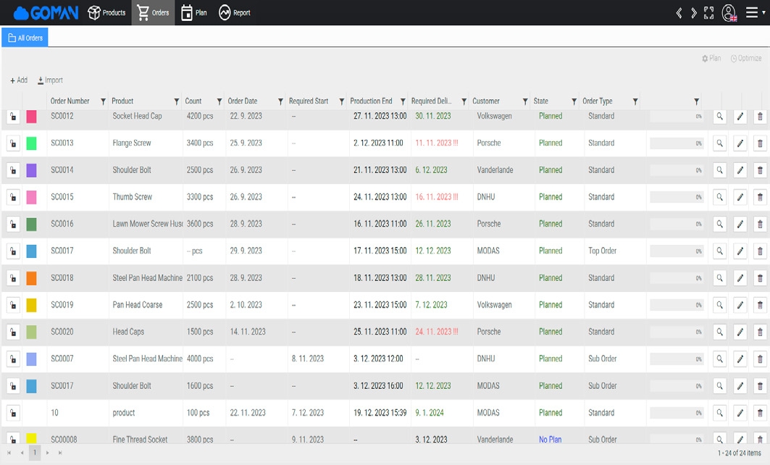This screenshot has height=465, width=770.
Task: Toggle the lock for order SC0014
Action: [13, 170]
